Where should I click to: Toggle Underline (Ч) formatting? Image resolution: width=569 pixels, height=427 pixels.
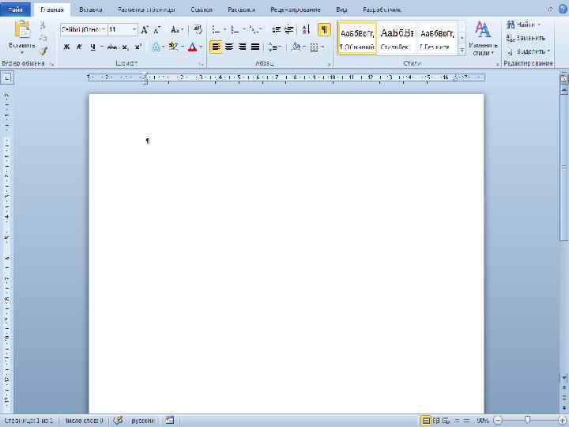[93, 47]
